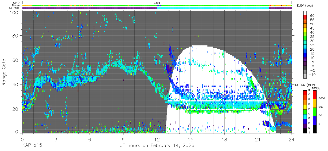Click the black bottom segment of NOISE colorbar
Screen dimensions: 328x151
pyautogui.click(x=314, y=129)
